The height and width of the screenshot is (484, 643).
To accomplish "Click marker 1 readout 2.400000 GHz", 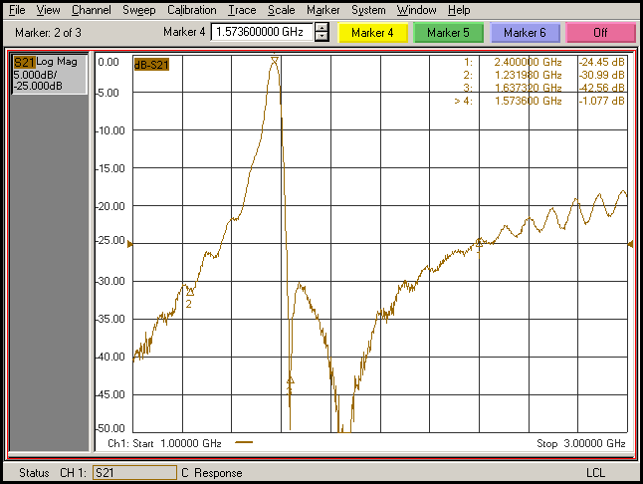I will [528, 62].
